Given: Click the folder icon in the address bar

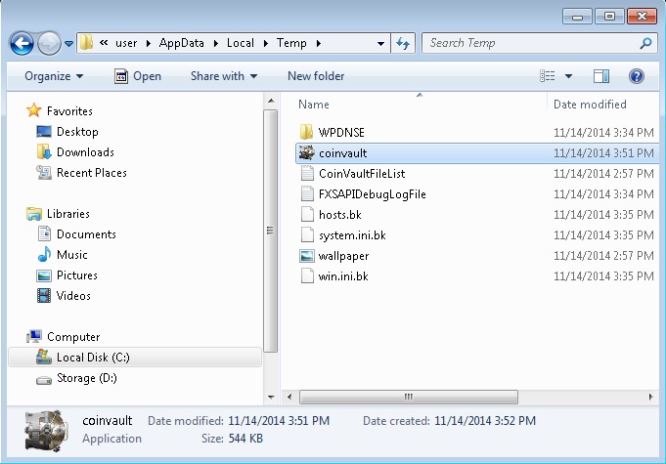Looking at the screenshot, I should click(x=87, y=42).
